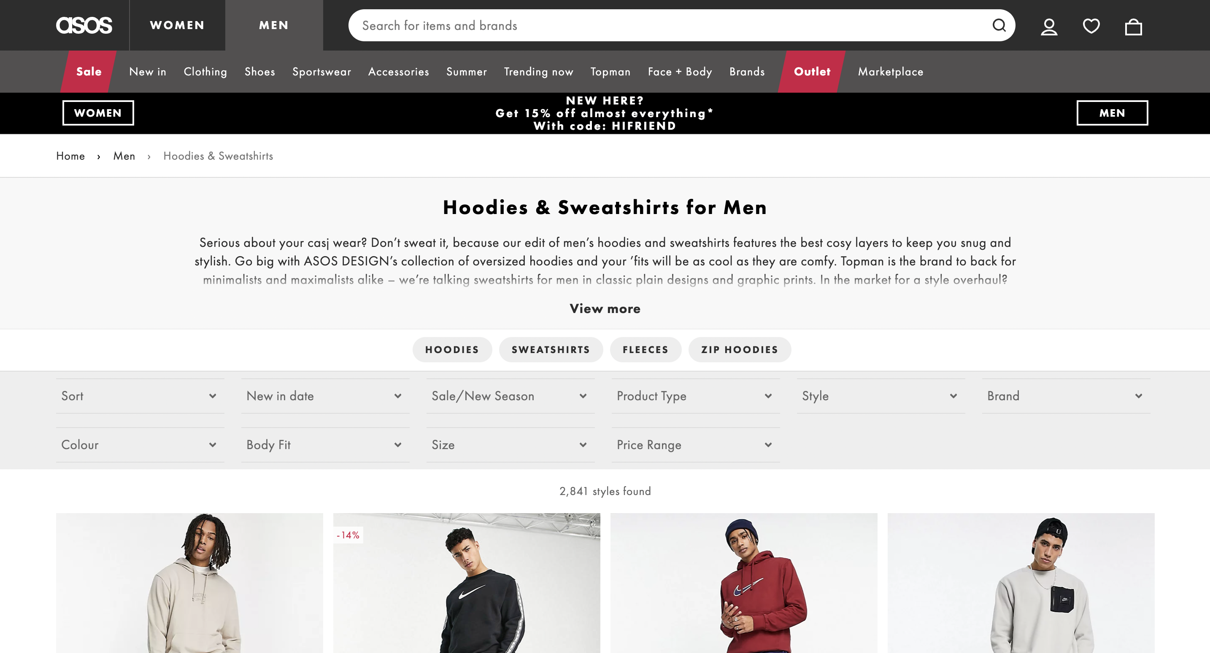The width and height of the screenshot is (1210, 653).
Task: Click the -14% discount badge
Action: [x=348, y=535]
